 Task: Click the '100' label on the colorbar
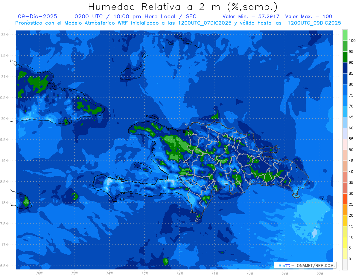click(352, 41)
